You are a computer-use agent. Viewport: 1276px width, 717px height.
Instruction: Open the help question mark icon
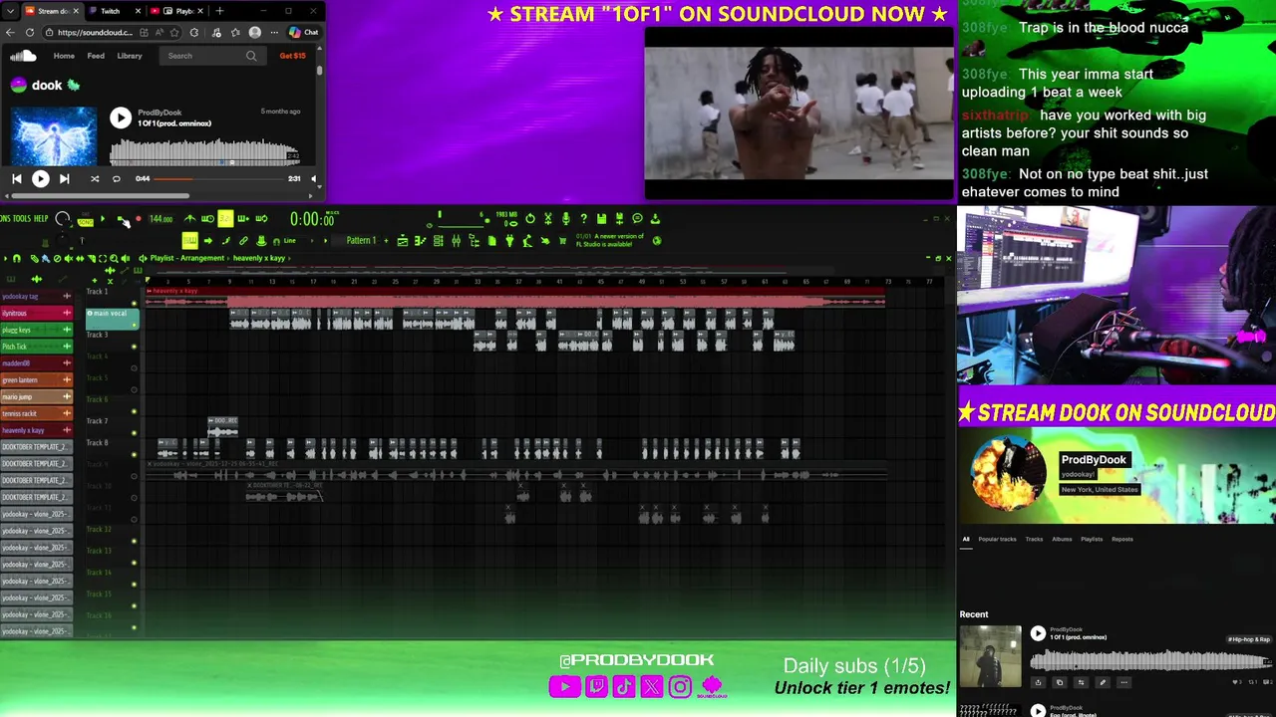point(583,218)
